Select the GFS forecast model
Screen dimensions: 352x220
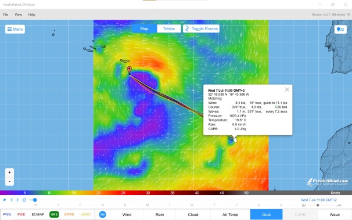(54, 214)
